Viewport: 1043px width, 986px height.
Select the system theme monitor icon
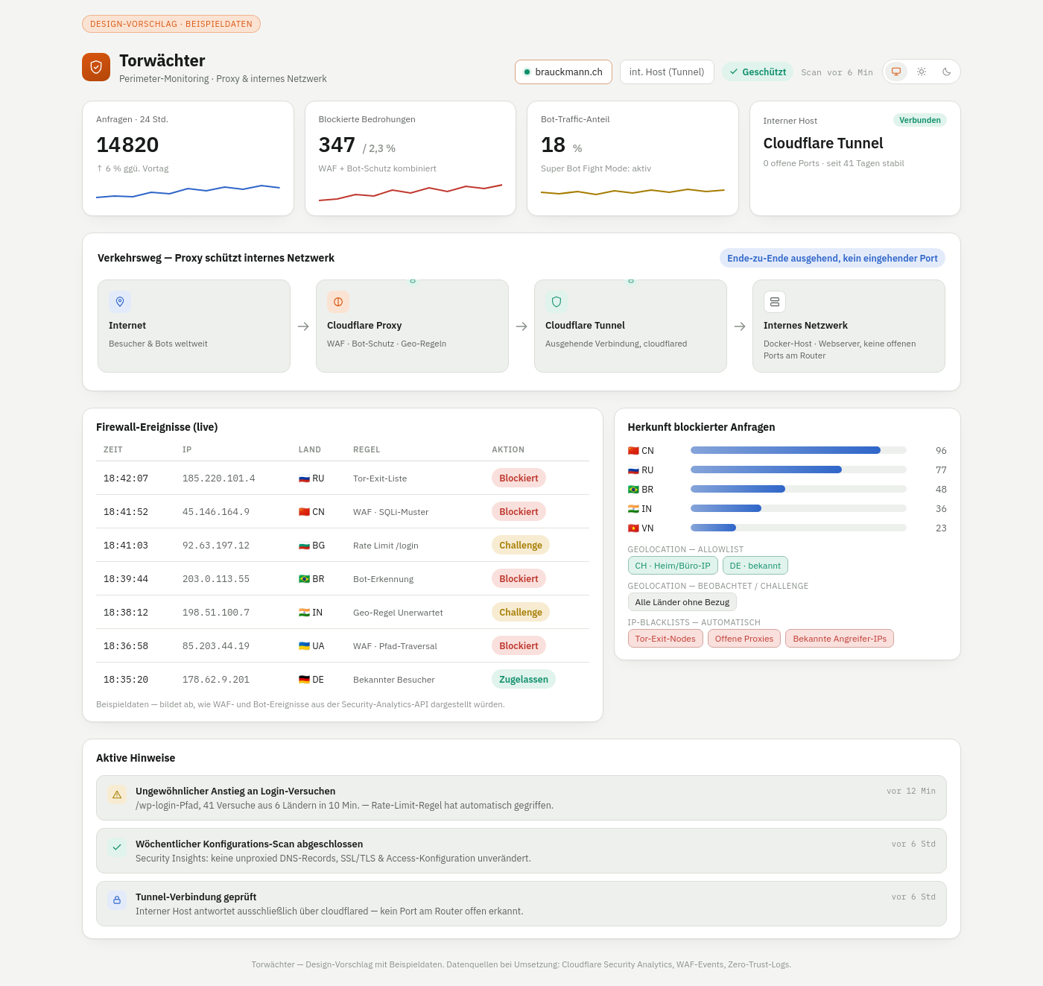point(896,72)
